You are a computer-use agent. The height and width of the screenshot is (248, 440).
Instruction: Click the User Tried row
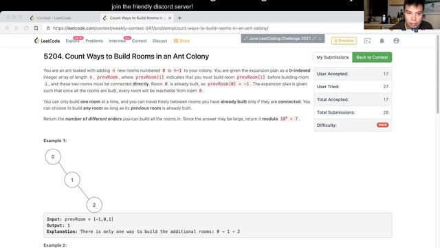click(x=353, y=87)
